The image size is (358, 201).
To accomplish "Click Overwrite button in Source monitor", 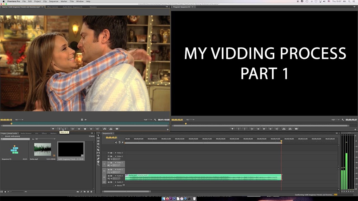I will tap(111, 129).
